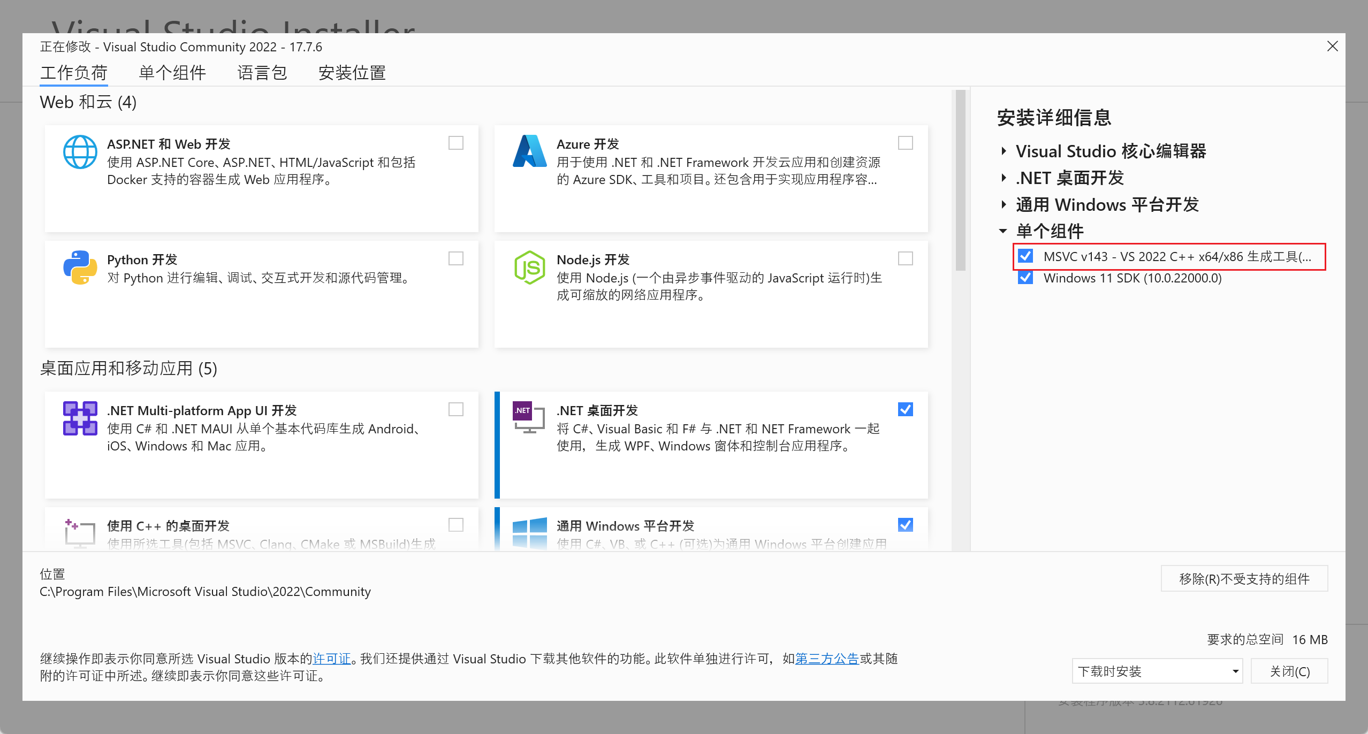
Task: Click the ASP.NET globe icon
Action: [80, 152]
